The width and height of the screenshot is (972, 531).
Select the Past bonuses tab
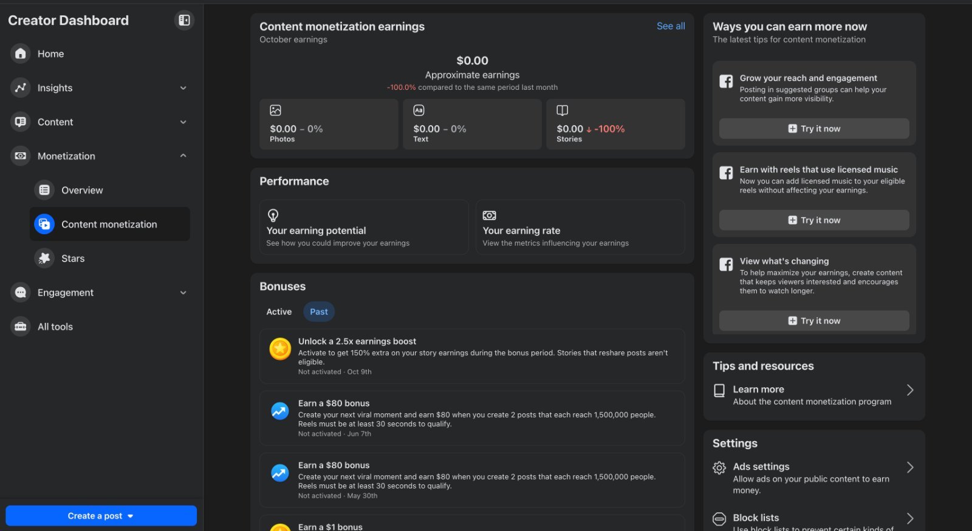click(319, 312)
